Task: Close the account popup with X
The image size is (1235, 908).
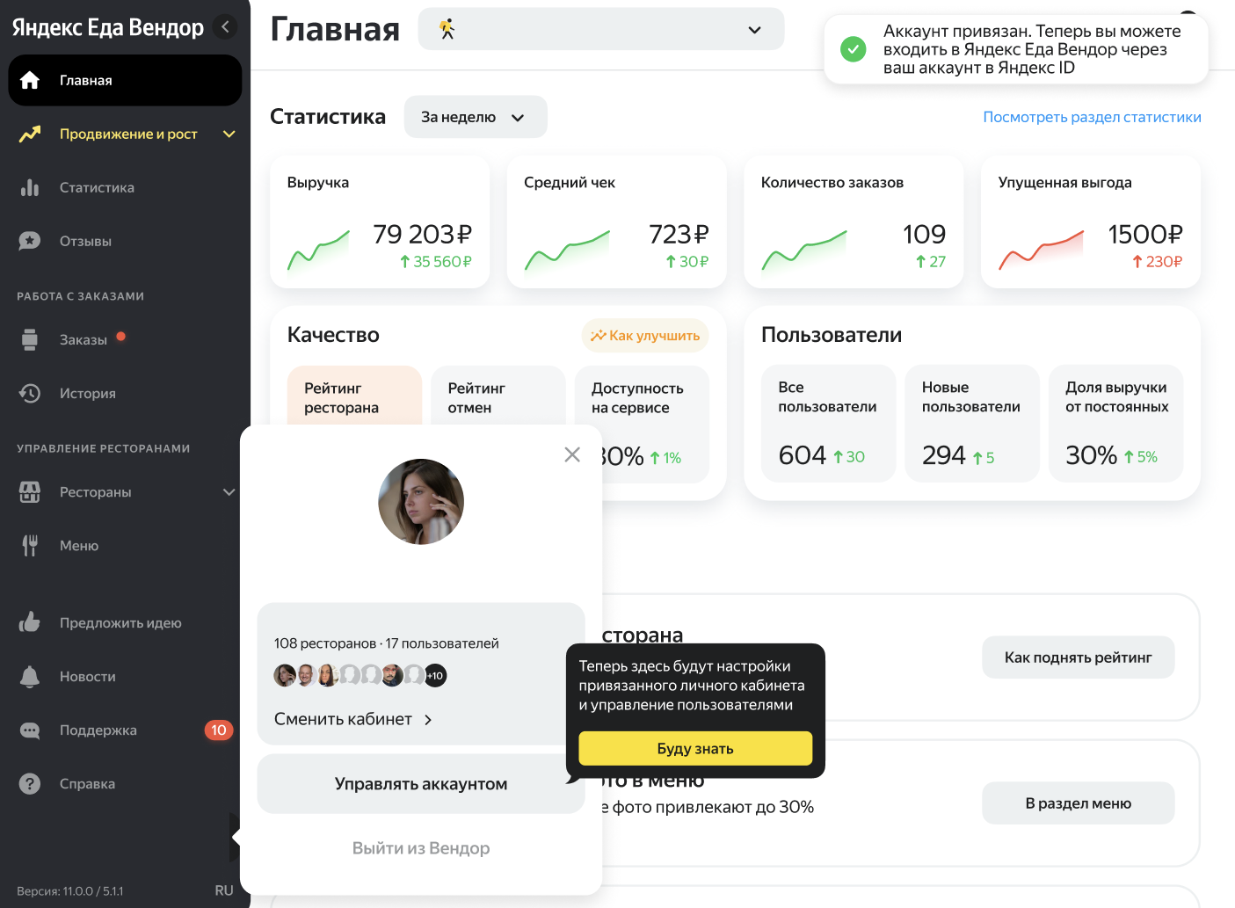Action: tap(572, 454)
